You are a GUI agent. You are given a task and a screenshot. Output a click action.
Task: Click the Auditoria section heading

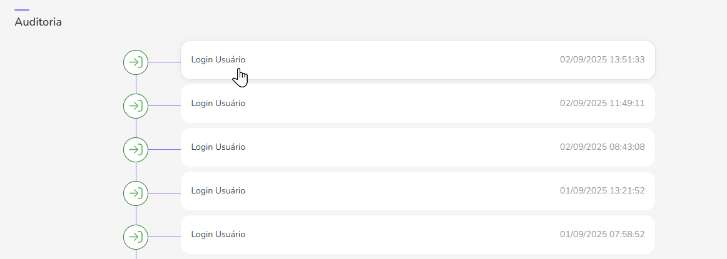pyautogui.click(x=38, y=22)
